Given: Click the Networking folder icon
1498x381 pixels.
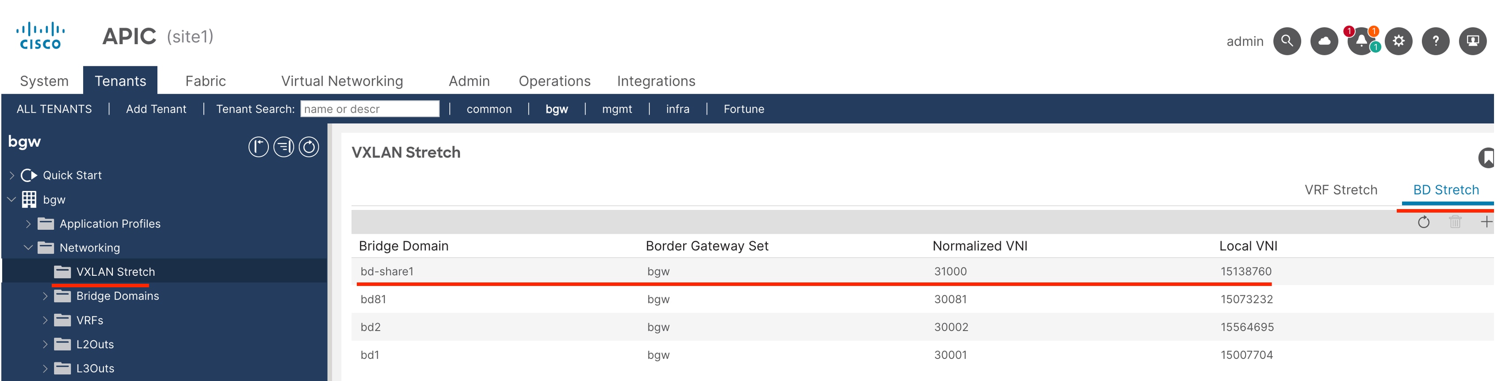Looking at the screenshot, I should tap(46, 248).
